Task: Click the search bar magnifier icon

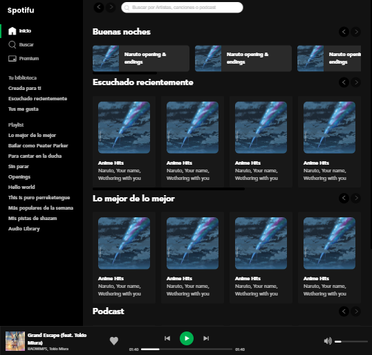Action: (127, 8)
